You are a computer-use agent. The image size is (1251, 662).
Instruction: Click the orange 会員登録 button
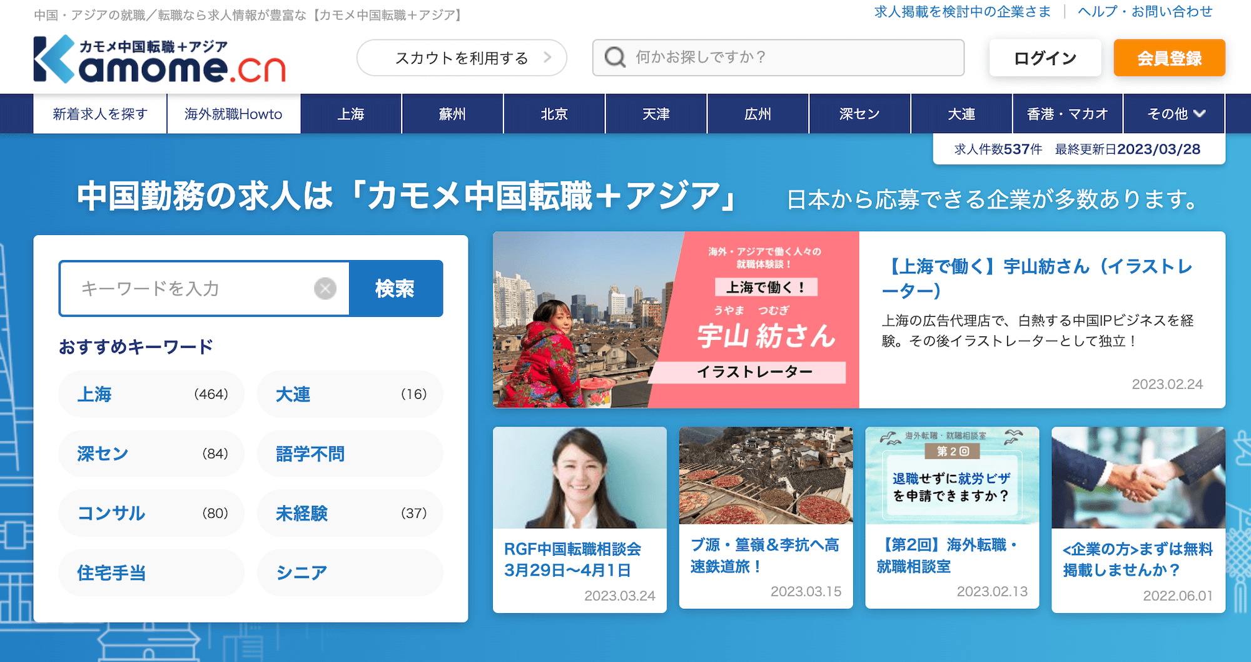pos(1168,58)
